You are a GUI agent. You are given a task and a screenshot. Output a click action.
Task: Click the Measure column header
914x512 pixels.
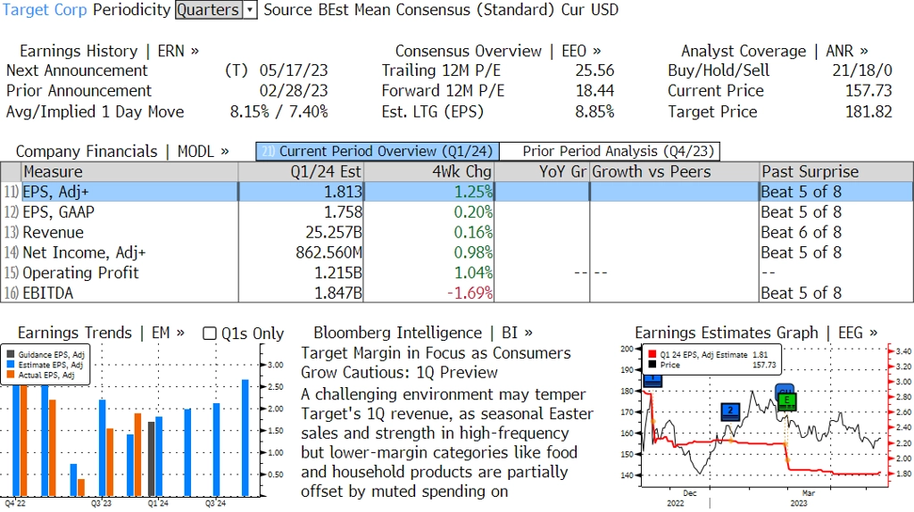pos(129,172)
